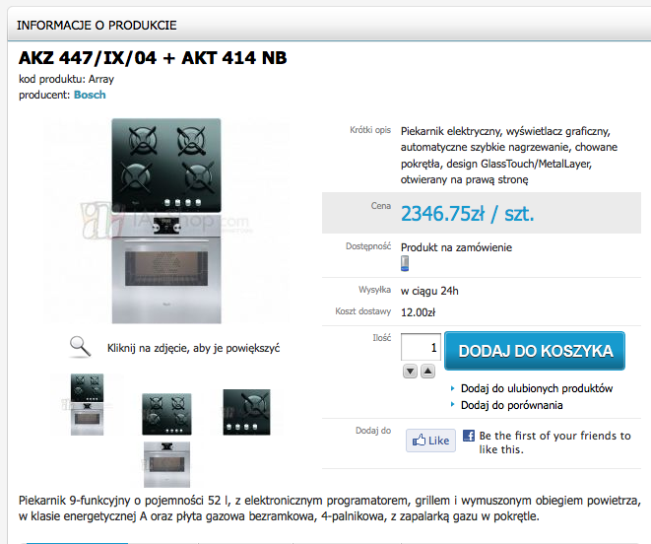
Task: Increase quantity with the up arrow
Action: click(x=427, y=372)
